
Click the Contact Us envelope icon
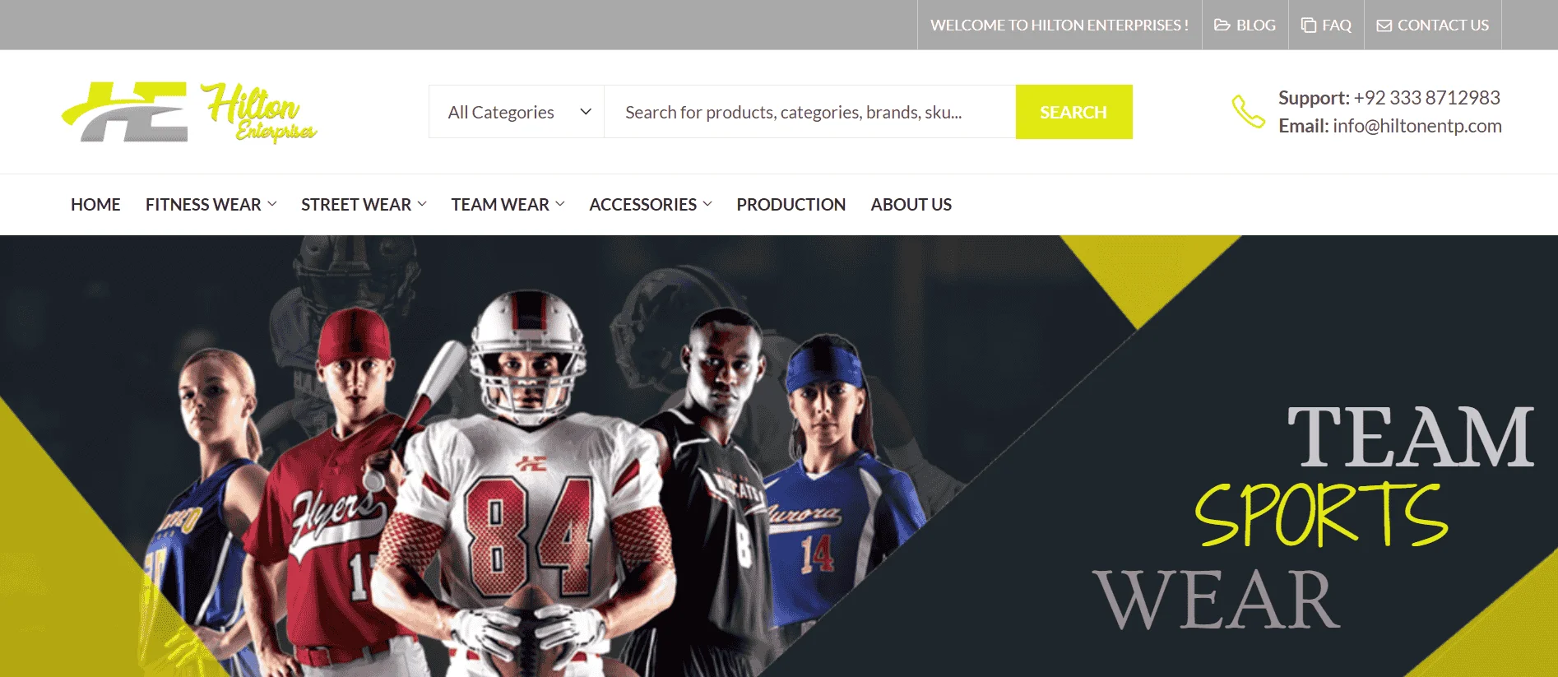[x=1384, y=26]
